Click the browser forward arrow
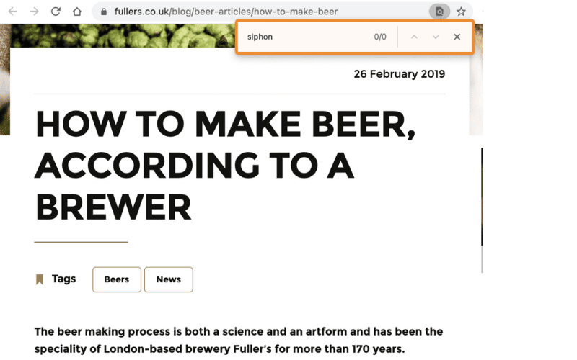 [x=34, y=12]
